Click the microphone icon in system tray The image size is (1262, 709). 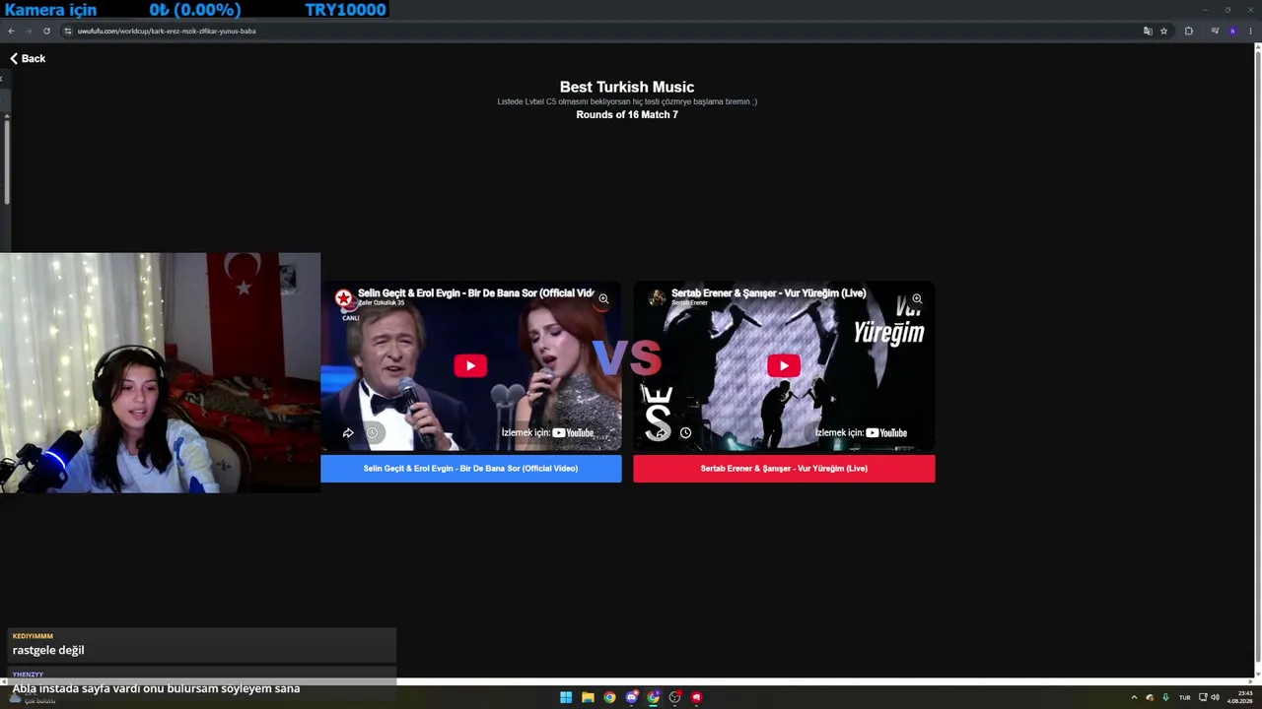click(1165, 697)
